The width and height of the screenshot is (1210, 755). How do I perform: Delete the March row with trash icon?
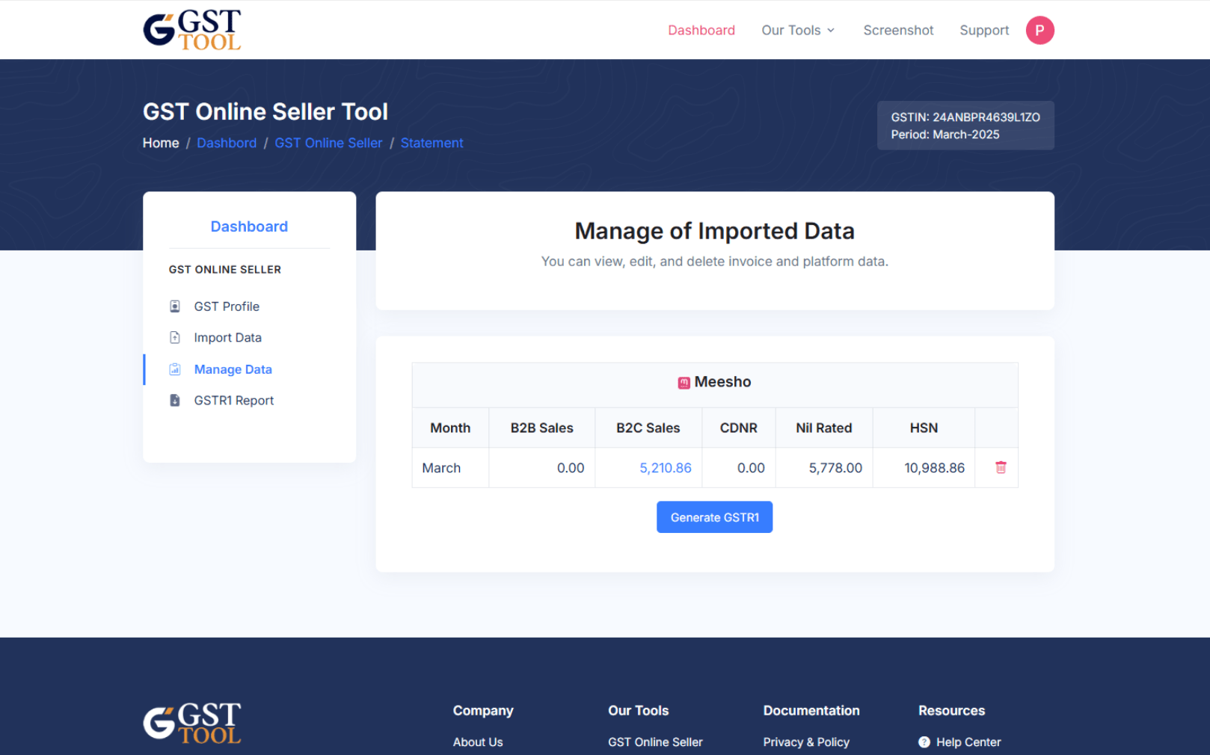[1001, 467]
